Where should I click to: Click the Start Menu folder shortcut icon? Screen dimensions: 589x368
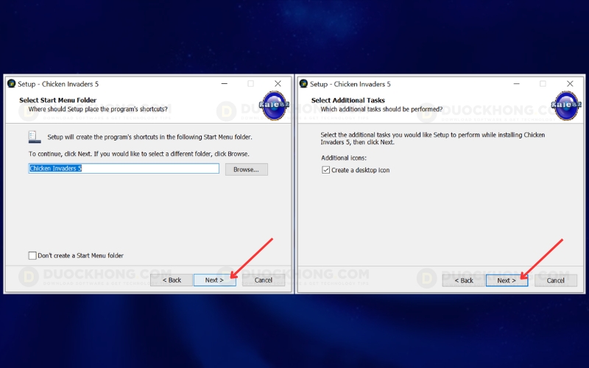[35, 137]
